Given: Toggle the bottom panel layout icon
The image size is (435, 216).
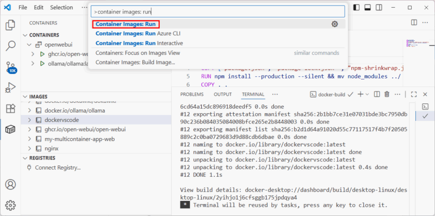Looking at the screenshot, I should [368, 8].
